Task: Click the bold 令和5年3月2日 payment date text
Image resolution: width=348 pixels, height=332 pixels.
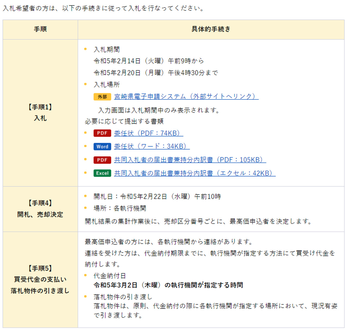Action: point(168,285)
